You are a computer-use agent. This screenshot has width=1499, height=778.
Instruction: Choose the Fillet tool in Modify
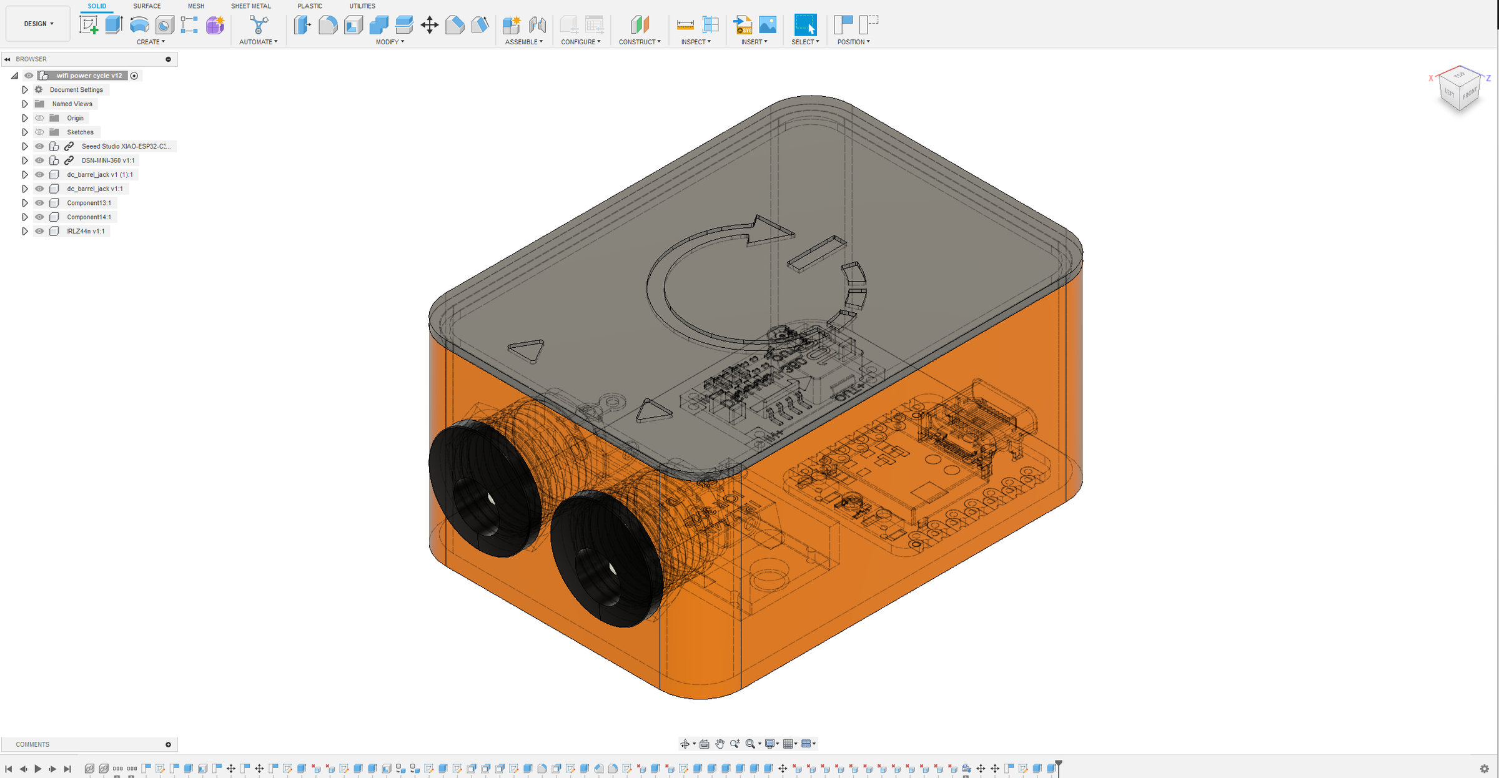tap(328, 25)
